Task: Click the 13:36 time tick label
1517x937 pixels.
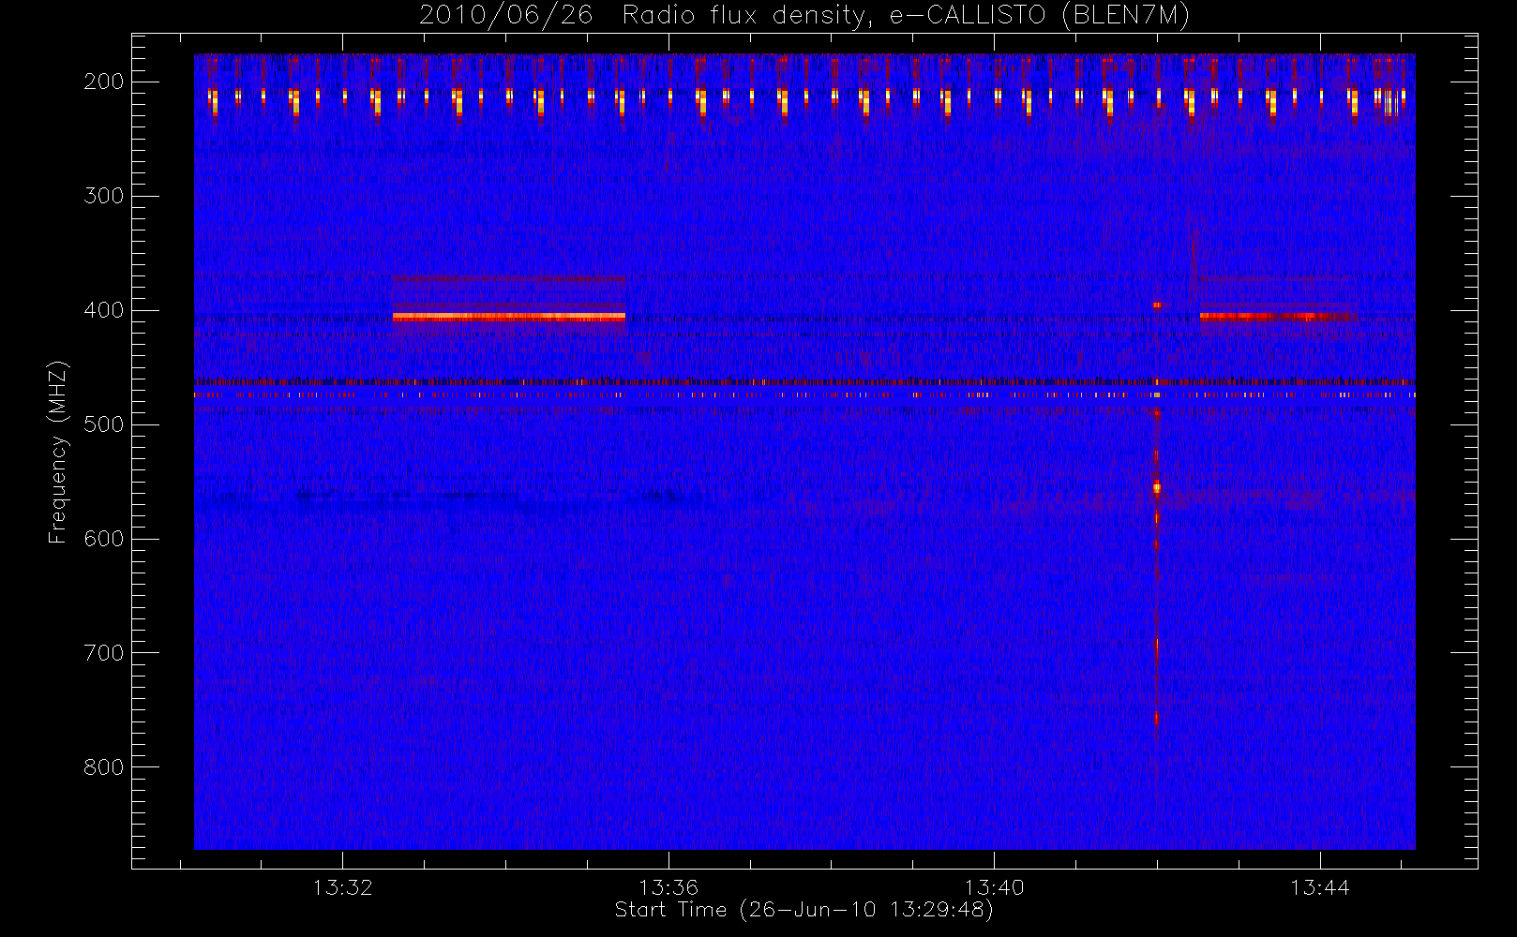Action: [x=668, y=886]
